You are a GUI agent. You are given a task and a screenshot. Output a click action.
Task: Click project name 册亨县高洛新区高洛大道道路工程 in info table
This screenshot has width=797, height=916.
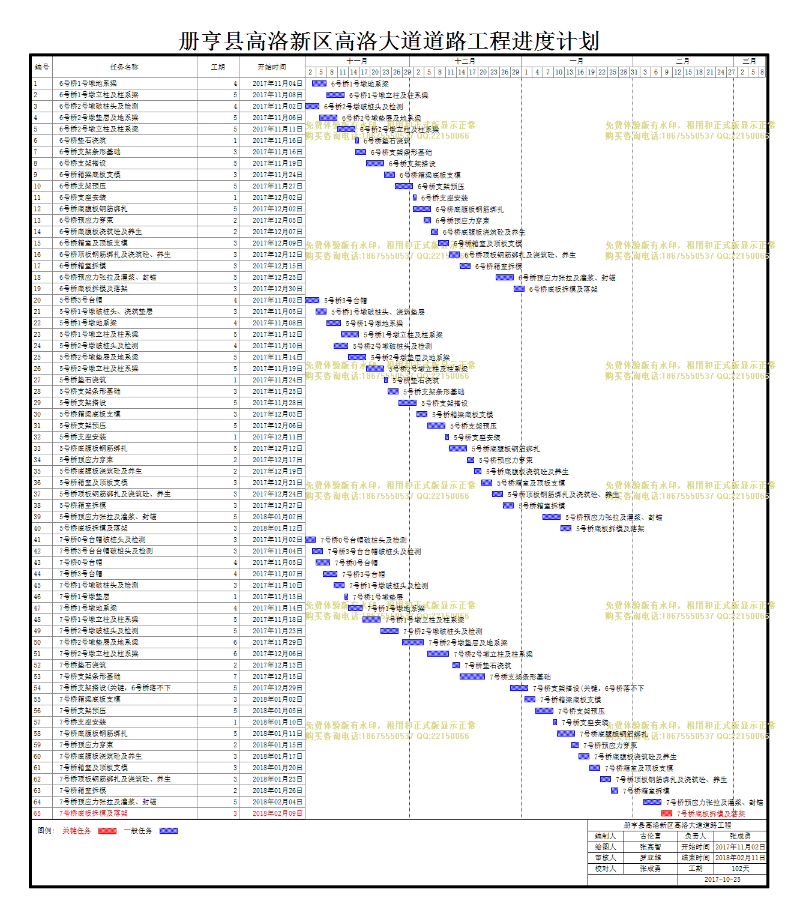(x=678, y=825)
